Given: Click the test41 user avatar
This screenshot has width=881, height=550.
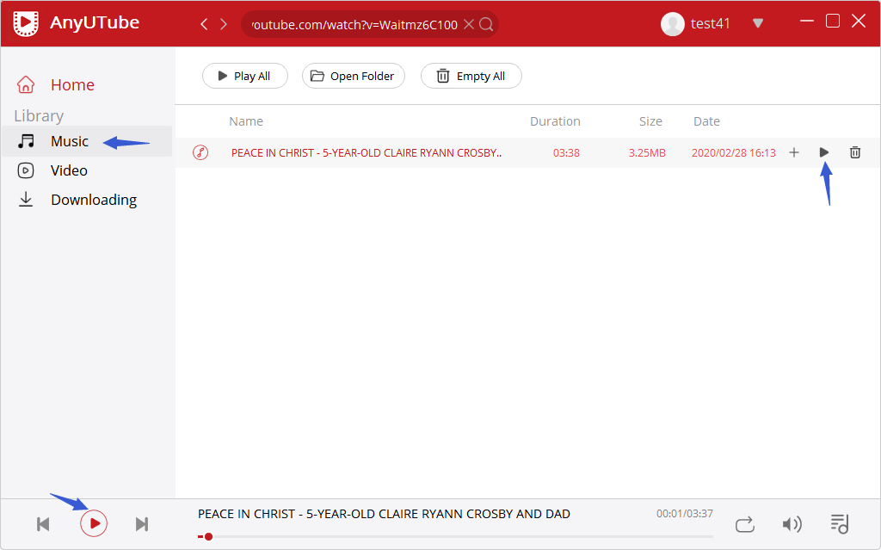Looking at the screenshot, I should click(672, 23).
